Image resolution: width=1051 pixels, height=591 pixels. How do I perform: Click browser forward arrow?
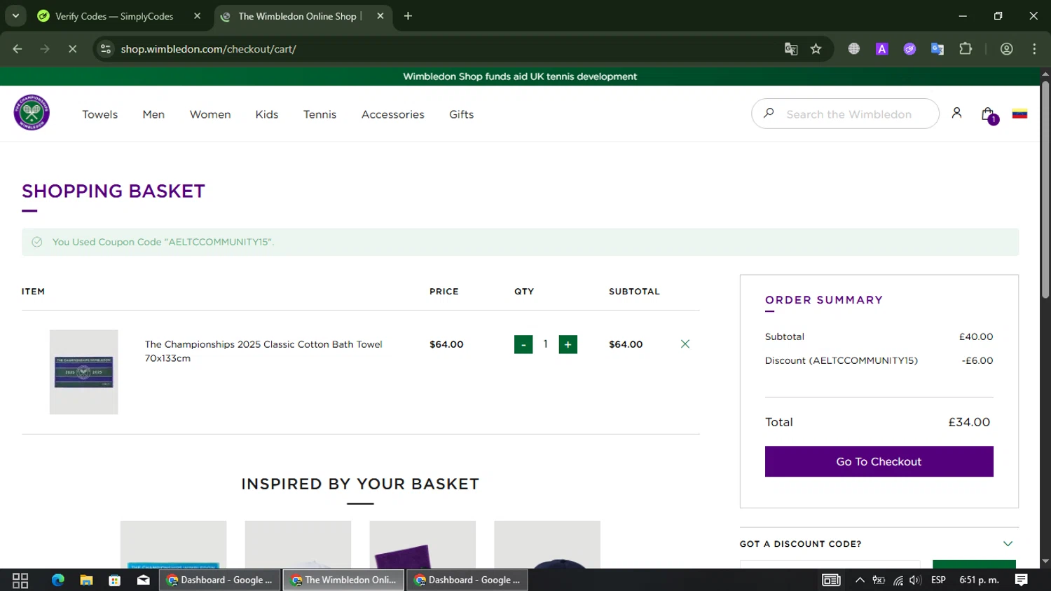(x=45, y=49)
